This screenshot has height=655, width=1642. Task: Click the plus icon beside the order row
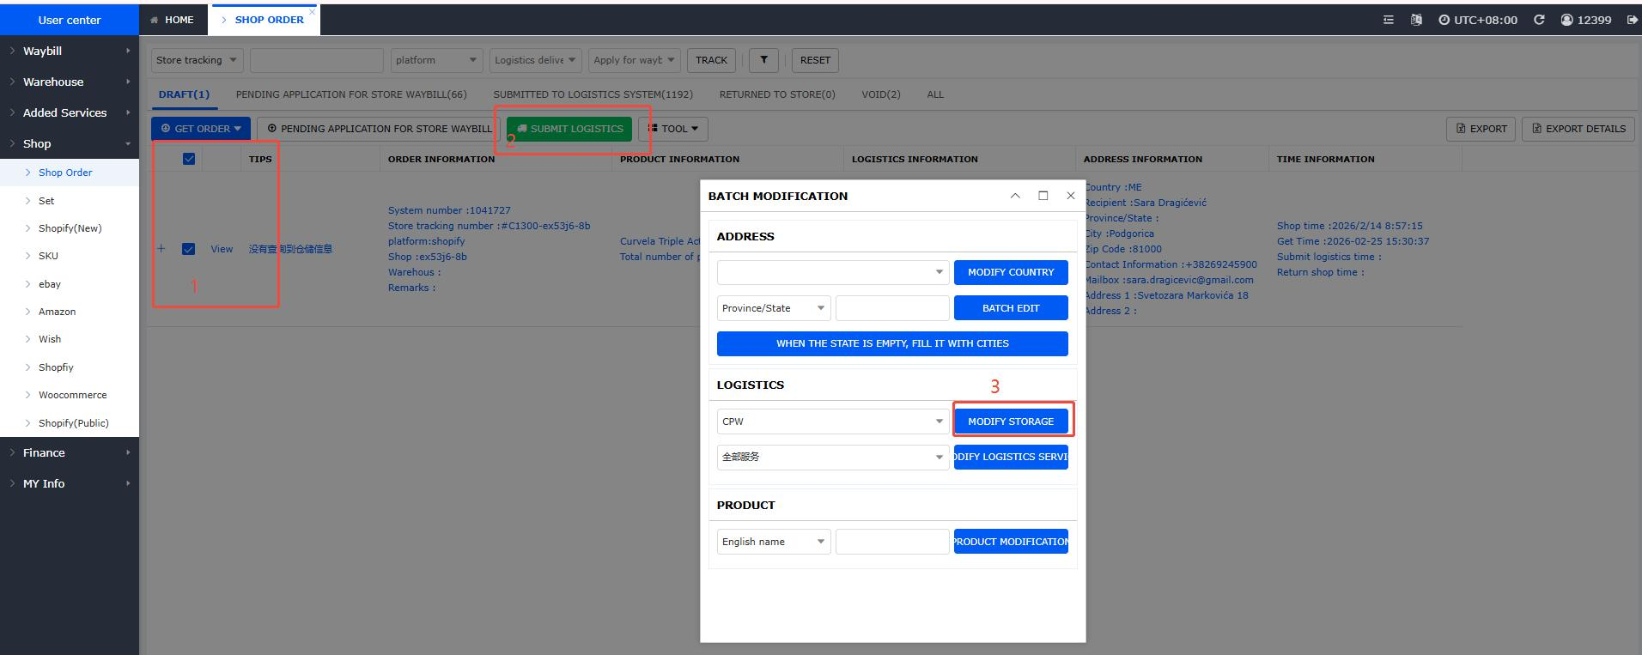161,249
